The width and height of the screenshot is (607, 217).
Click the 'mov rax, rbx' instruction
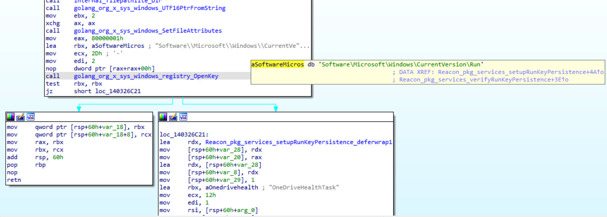35,142
